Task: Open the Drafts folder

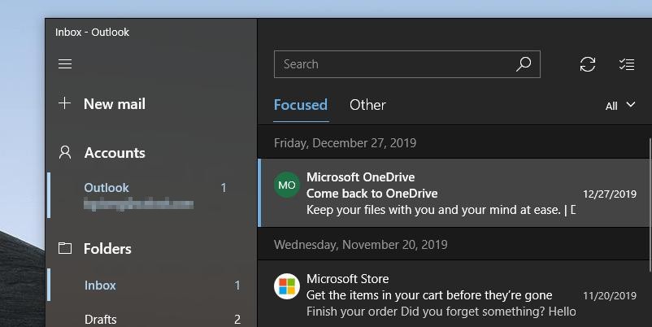Action: click(x=152, y=319)
